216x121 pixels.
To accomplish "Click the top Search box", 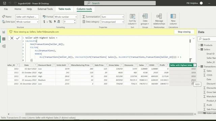I will 120,3.
